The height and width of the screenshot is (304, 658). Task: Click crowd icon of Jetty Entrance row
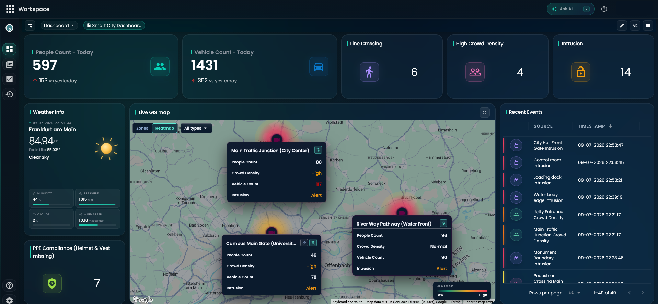pyautogui.click(x=516, y=215)
